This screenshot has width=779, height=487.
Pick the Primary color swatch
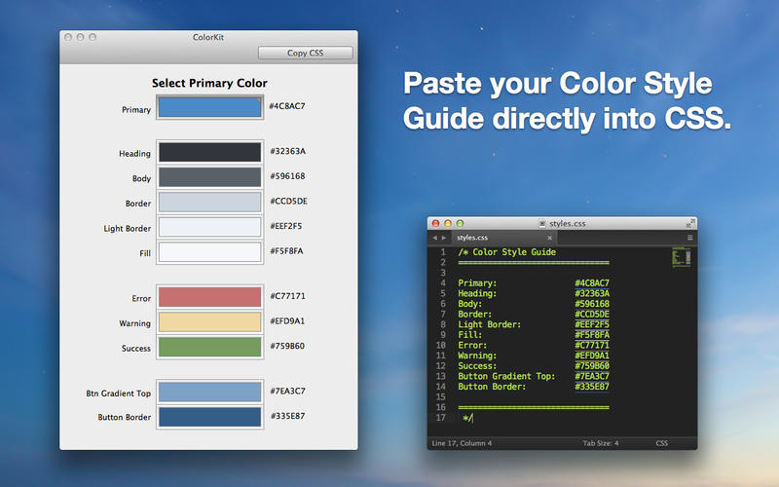click(x=209, y=108)
